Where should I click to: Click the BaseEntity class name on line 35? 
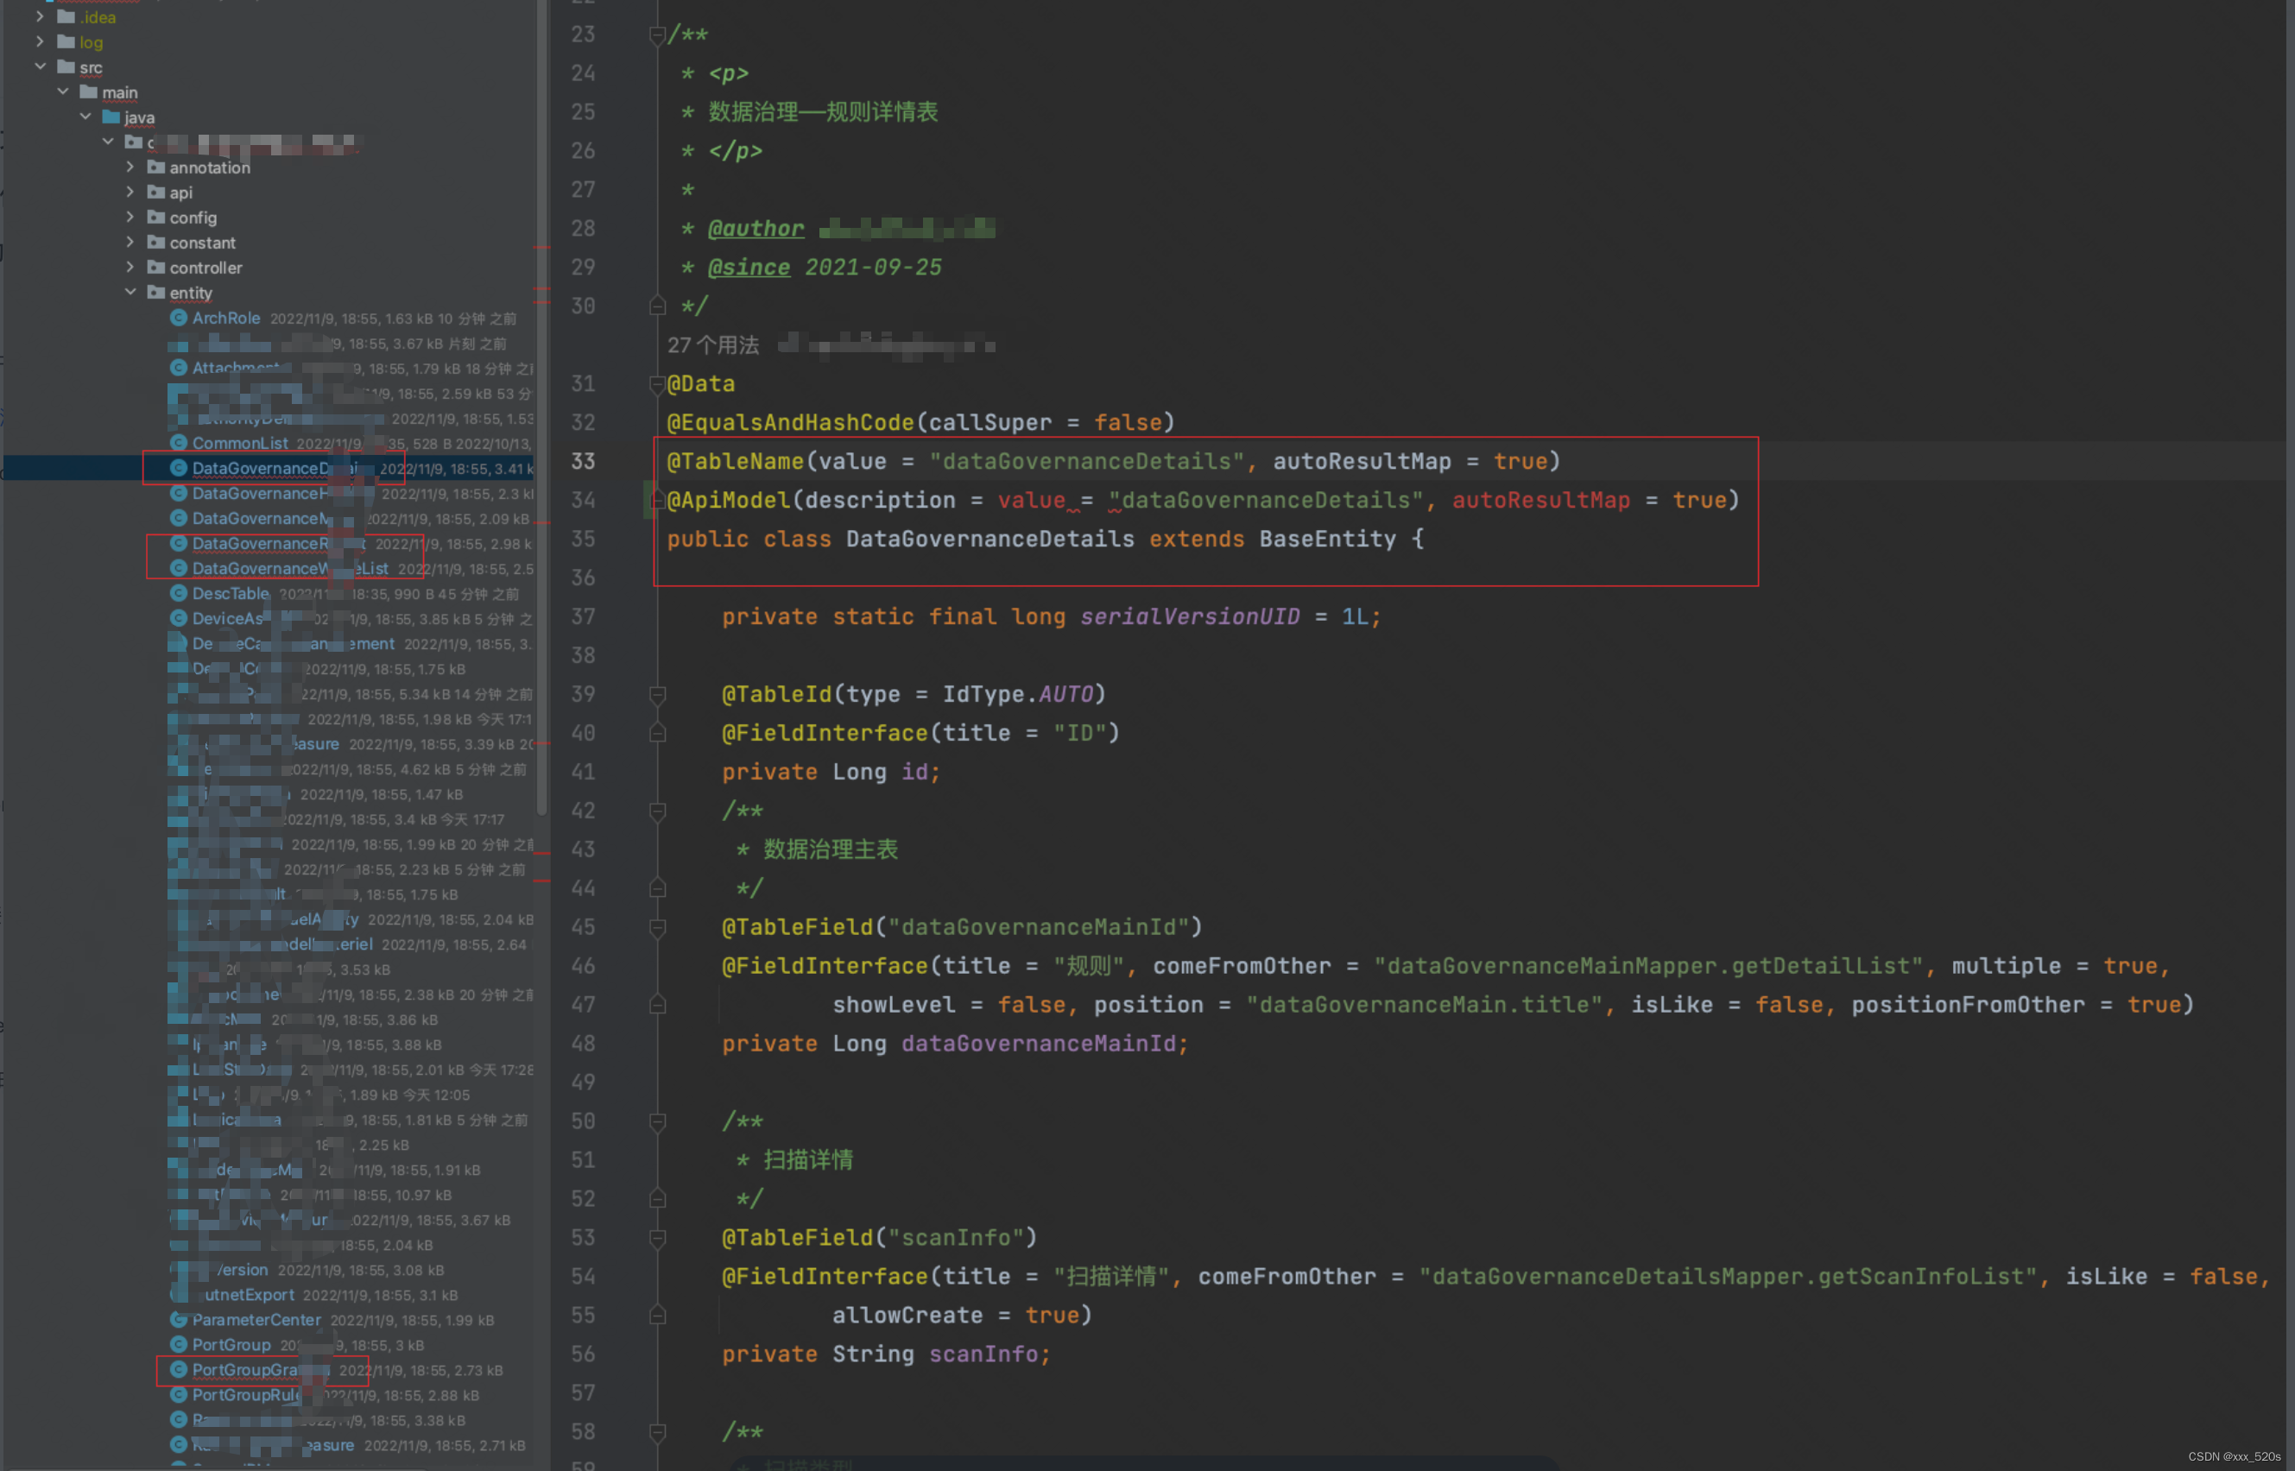1327,539
